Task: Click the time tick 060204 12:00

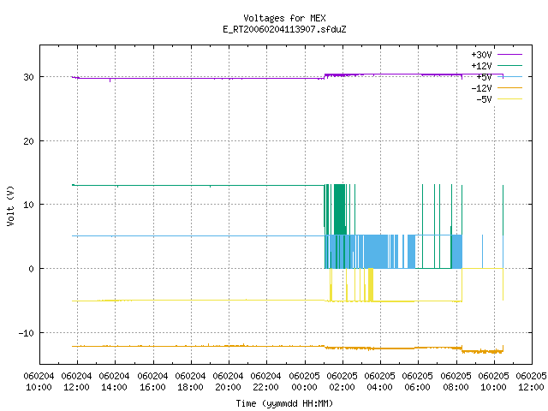Action: pos(76,382)
